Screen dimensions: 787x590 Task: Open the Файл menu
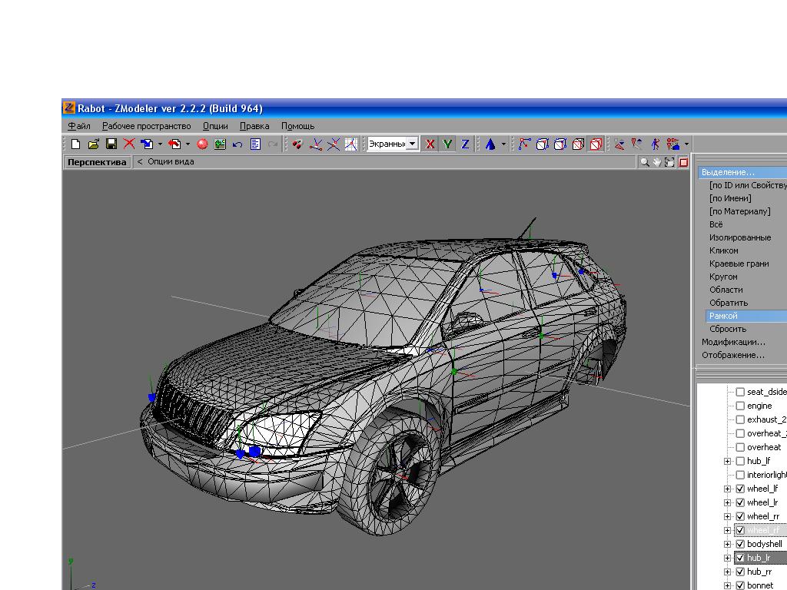(x=79, y=126)
